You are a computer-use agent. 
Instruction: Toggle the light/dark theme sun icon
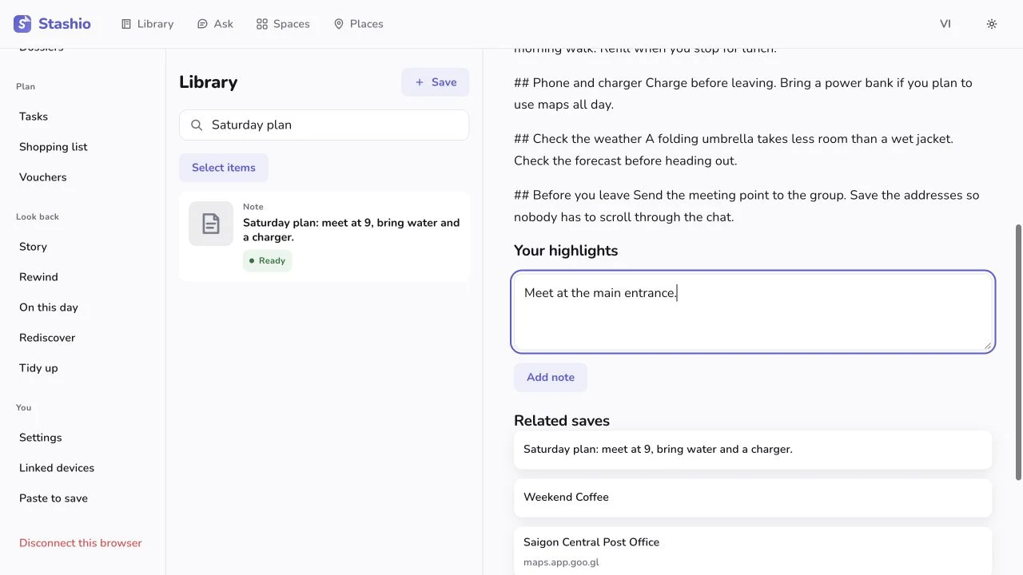[992, 24]
